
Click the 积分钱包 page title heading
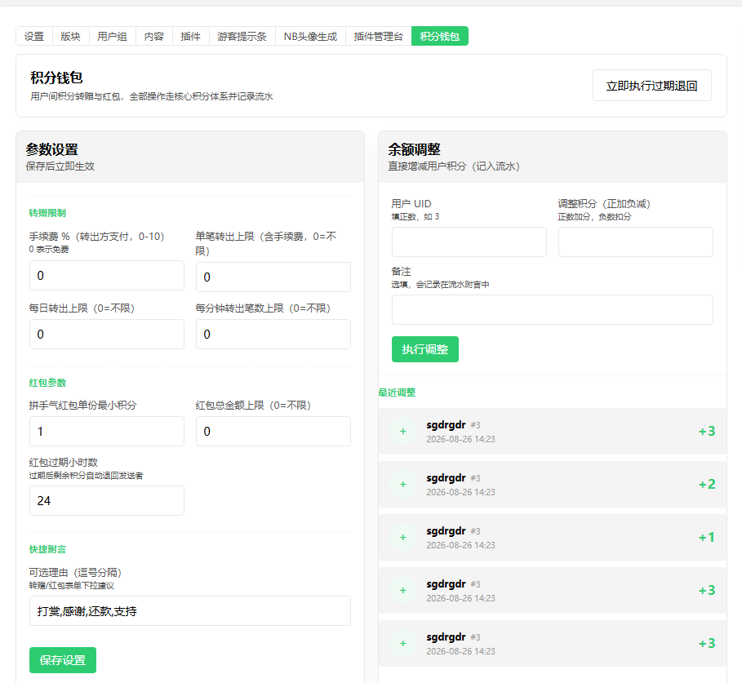[56, 78]
